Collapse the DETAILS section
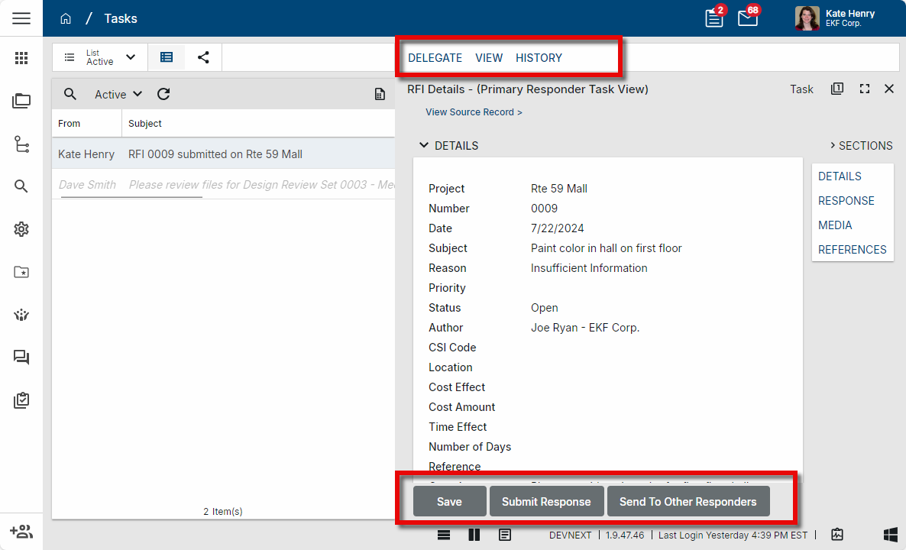Image resolution: width=906 pixels, height=550 pixels. tap(424, 145)
